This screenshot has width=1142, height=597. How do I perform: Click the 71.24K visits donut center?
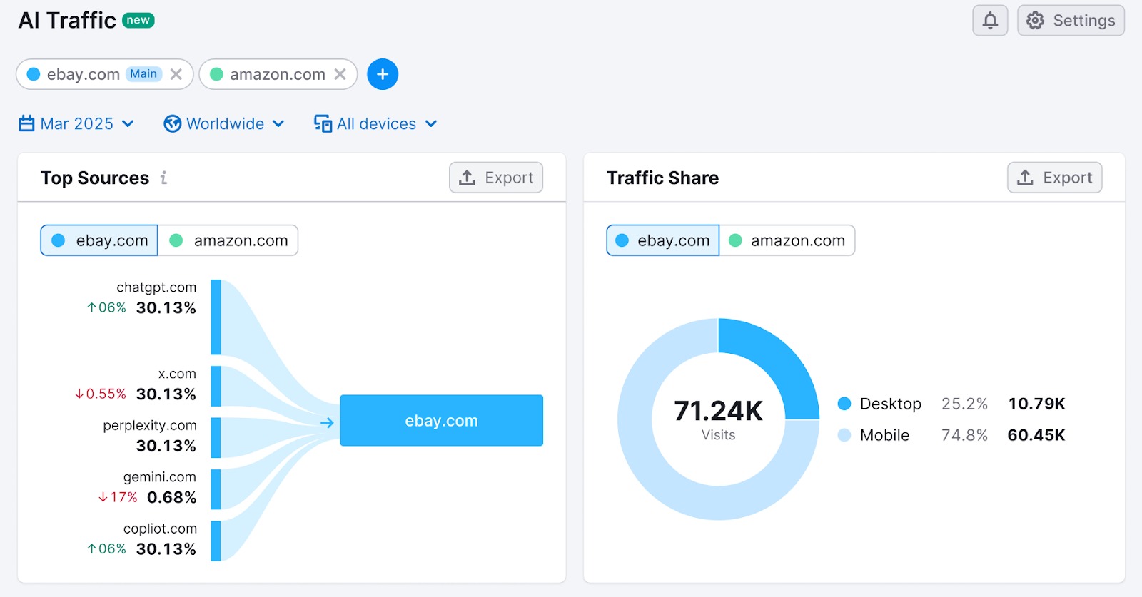pos(718,419)
